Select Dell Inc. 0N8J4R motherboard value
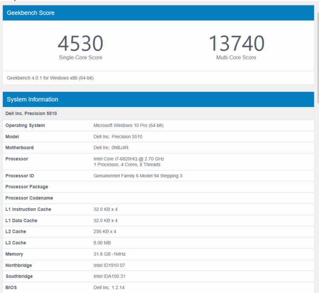The height and width of the screenshot is (293, 319). pos(111,148)
